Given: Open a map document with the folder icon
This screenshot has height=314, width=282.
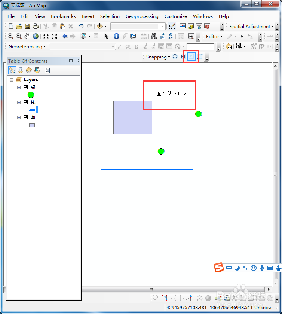Looking at the screenshot, I should (19, 26).
